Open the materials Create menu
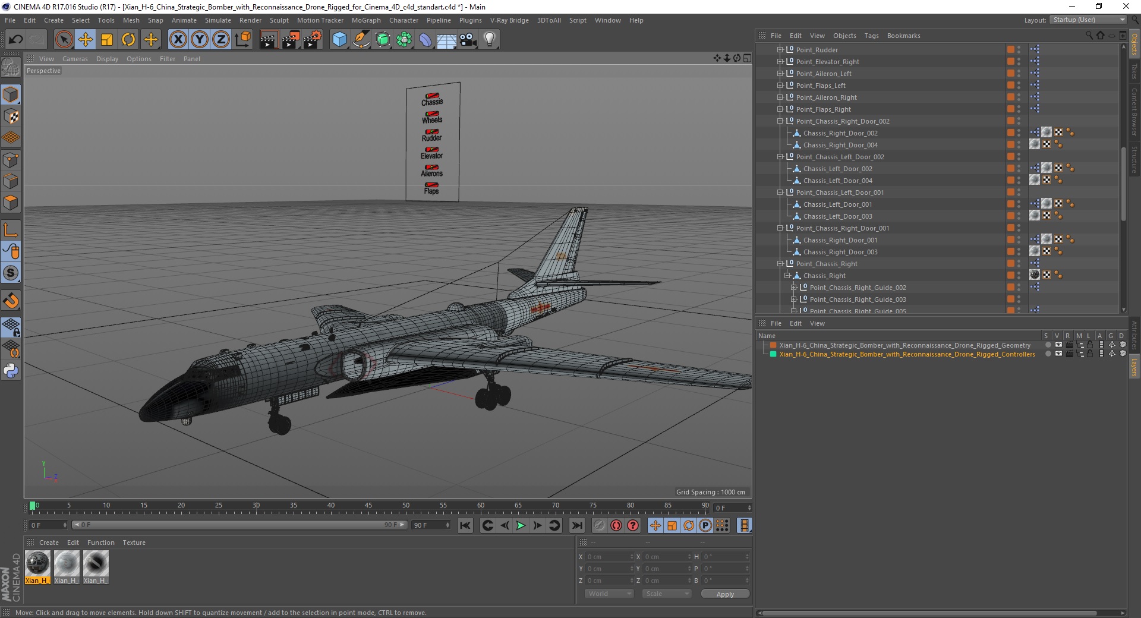The height and width of the screenshot is (618, 1141). (x=49, y=543)
